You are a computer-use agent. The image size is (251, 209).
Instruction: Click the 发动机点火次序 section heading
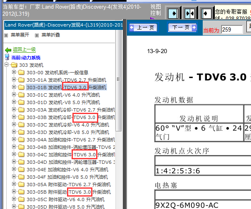pos(182,151)
